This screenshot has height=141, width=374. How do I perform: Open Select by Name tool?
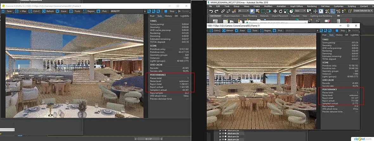click(258, 11)
